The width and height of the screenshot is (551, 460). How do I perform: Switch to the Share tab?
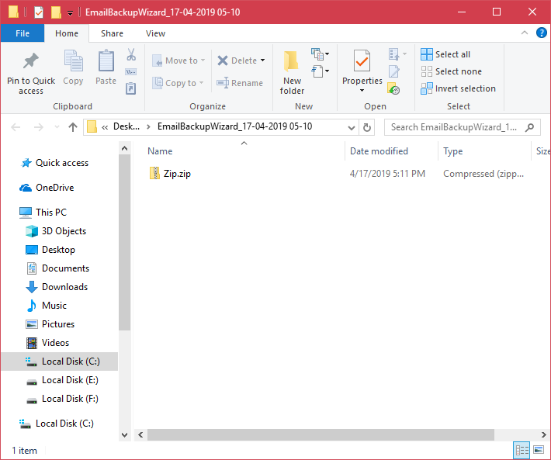coord(112,33)
